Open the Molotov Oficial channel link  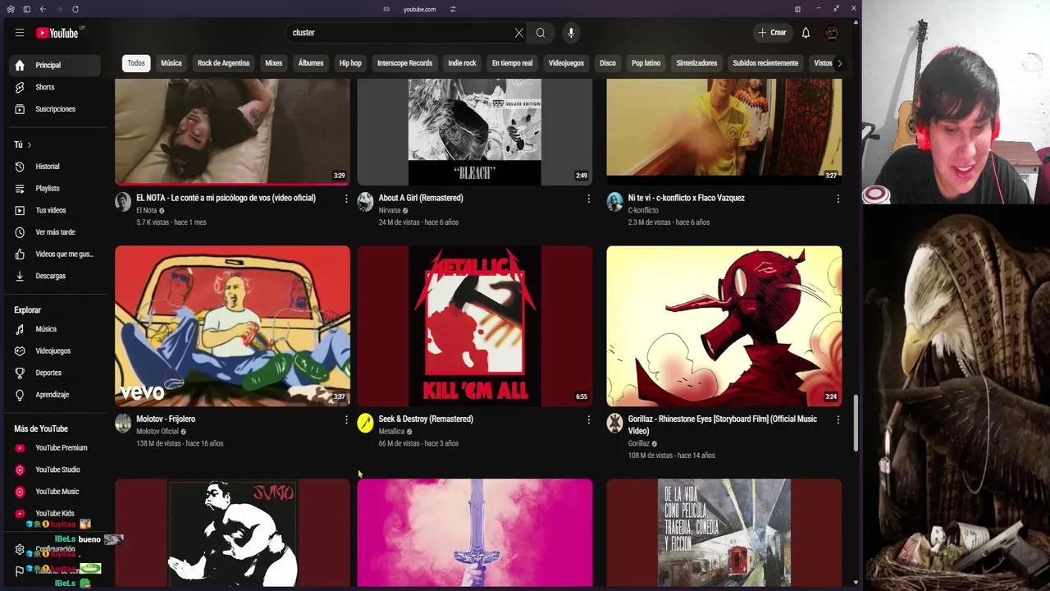coord(157,432)
